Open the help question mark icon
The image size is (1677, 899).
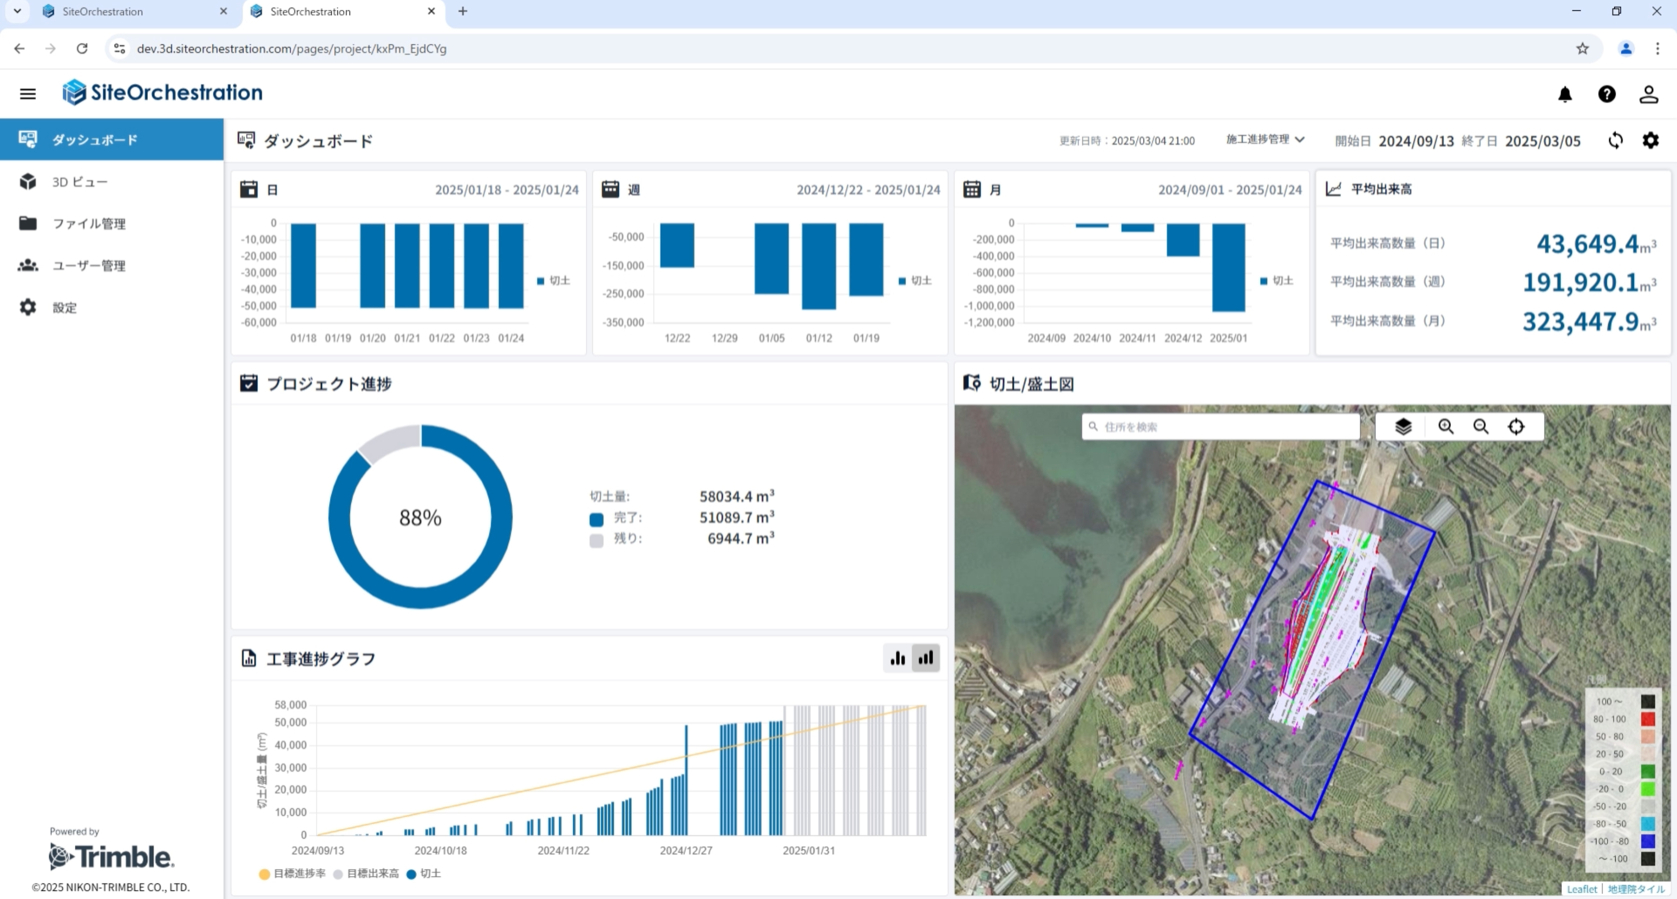1607,94
